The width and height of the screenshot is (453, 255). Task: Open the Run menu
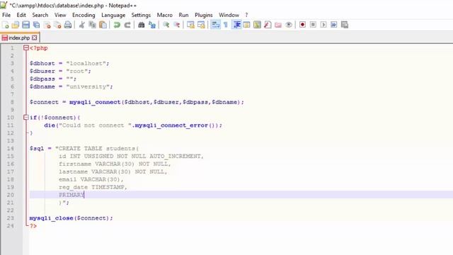(x=183, y=15)
